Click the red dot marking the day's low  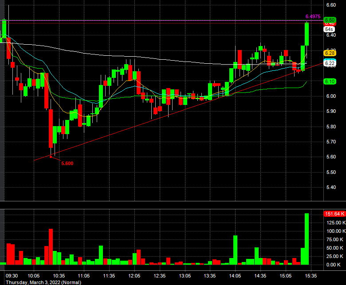51,157
